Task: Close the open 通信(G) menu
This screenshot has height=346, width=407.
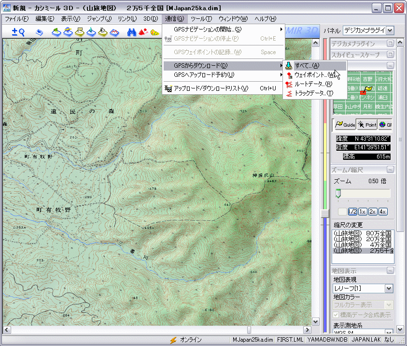Action: (174, 19)
